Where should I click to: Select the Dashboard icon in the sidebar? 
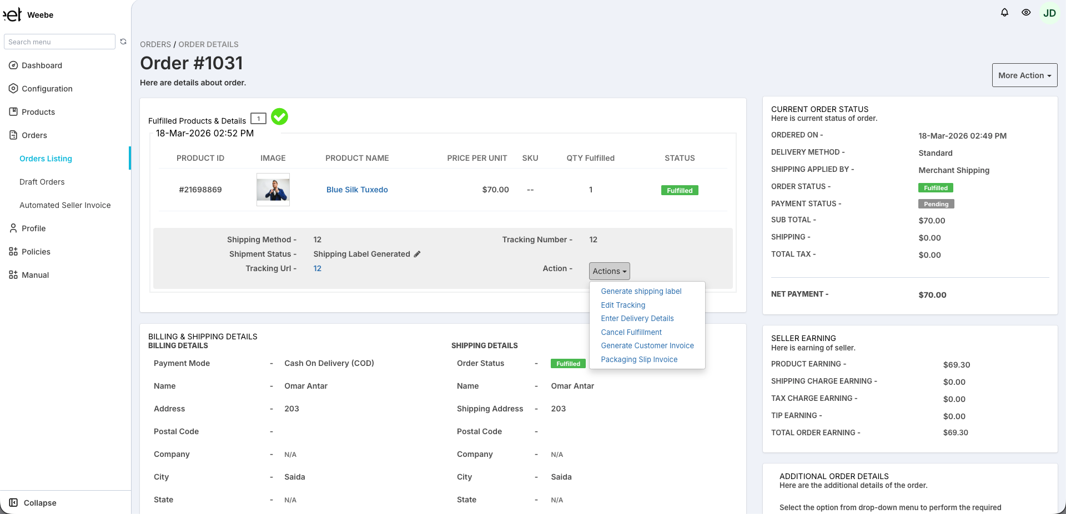[12, 65]
